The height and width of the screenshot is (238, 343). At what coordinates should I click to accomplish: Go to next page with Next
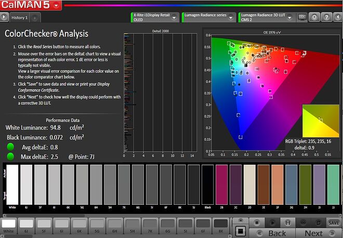click(319, 233)
